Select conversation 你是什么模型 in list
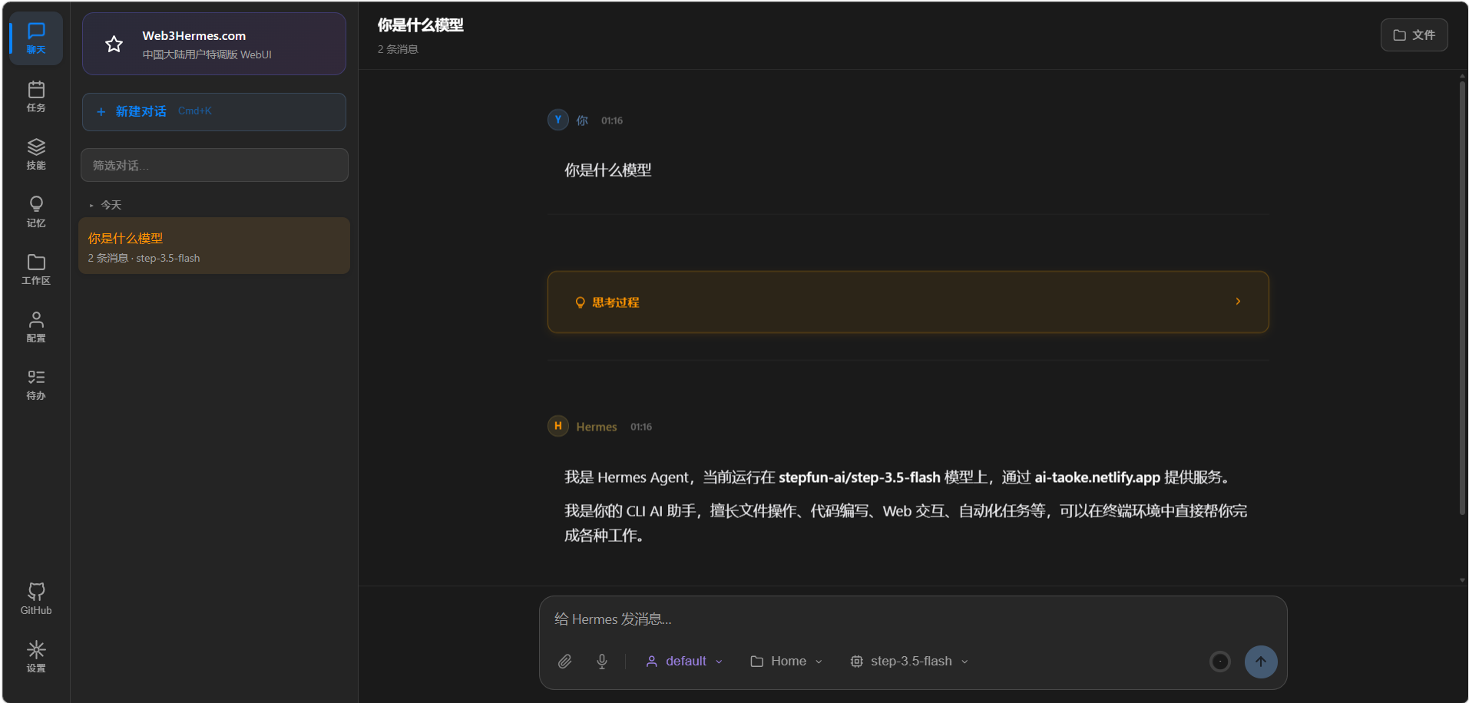This screenshot has height=703, width=1469. [213, 245]
